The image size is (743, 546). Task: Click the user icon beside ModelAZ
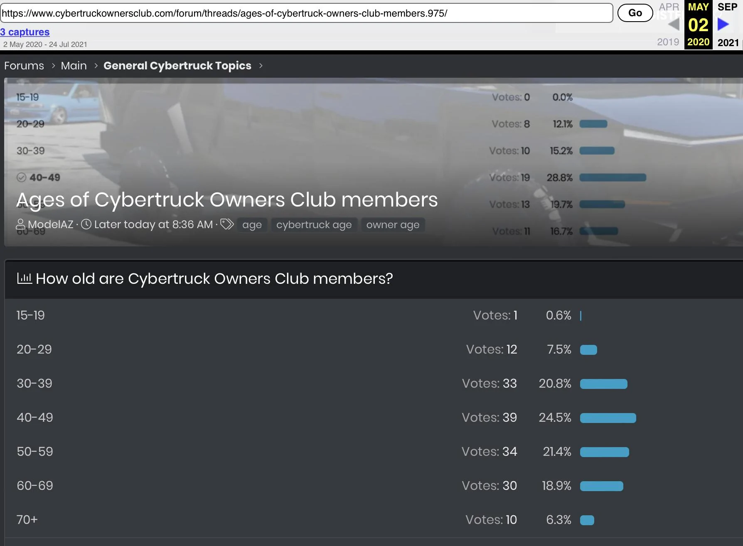pos(20,224)
